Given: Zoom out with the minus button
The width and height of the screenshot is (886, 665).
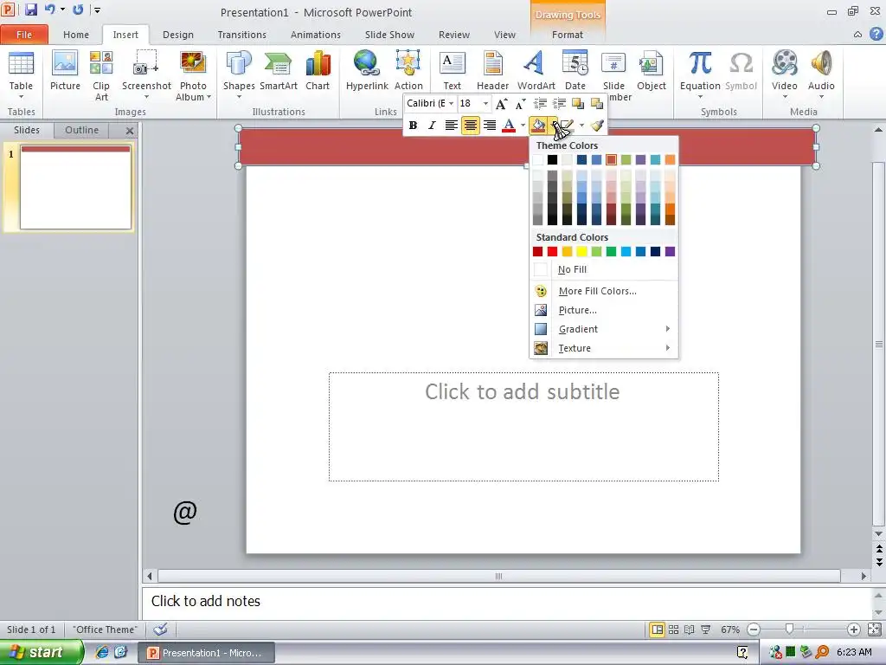Looking at the screenshot, I should 754,629.
